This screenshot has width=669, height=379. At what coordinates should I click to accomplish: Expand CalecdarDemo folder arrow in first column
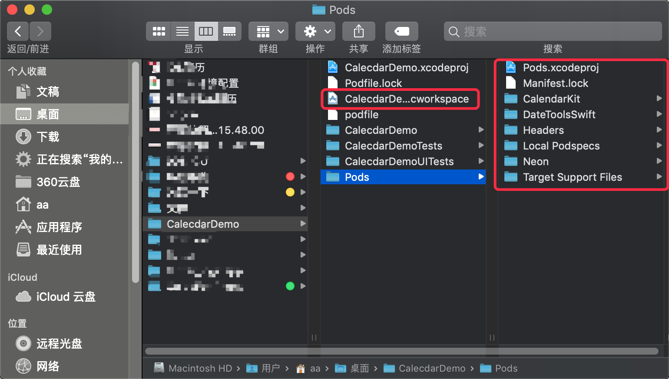(303, 224)
